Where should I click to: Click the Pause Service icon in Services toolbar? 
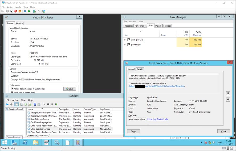[x=52, y=104]
